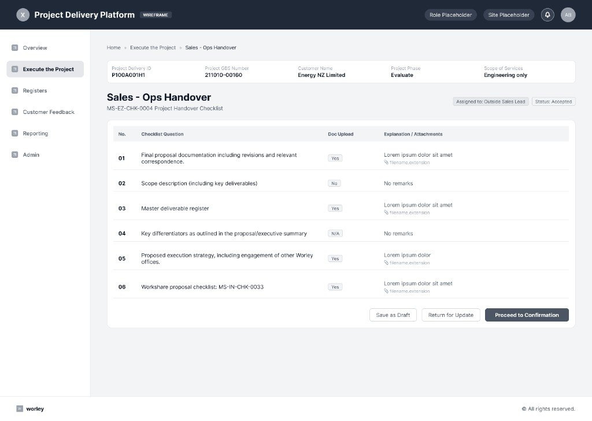Click the Execute the Project sidebar icon
Viewport: 592px width, 421px height.
pos(14,69)
